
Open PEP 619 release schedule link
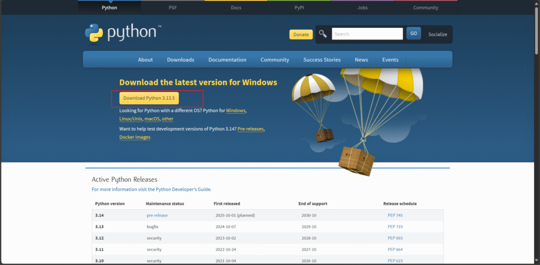click(395, 261)
